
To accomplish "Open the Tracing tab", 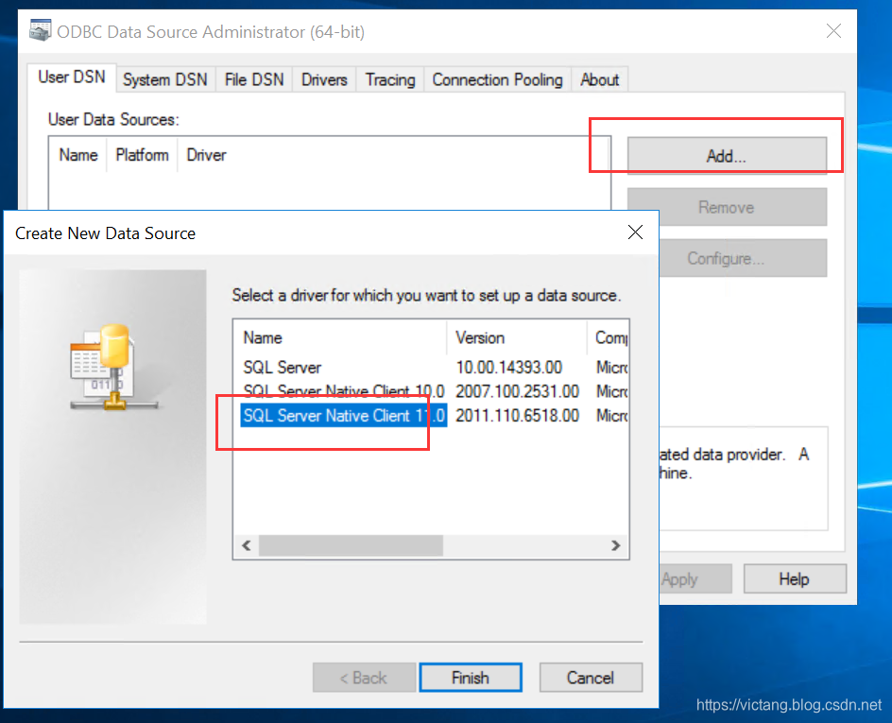I will (390, 79).
